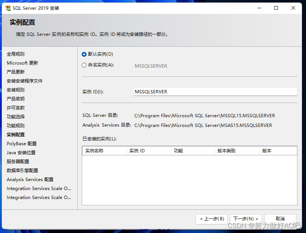This screenshot has height=233, width=306.
Task: Select Java 安装位置 step
Action: 21,153
